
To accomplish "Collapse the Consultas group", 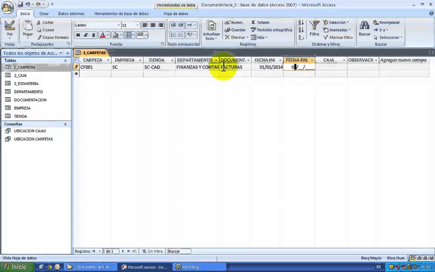I will 65,124.
